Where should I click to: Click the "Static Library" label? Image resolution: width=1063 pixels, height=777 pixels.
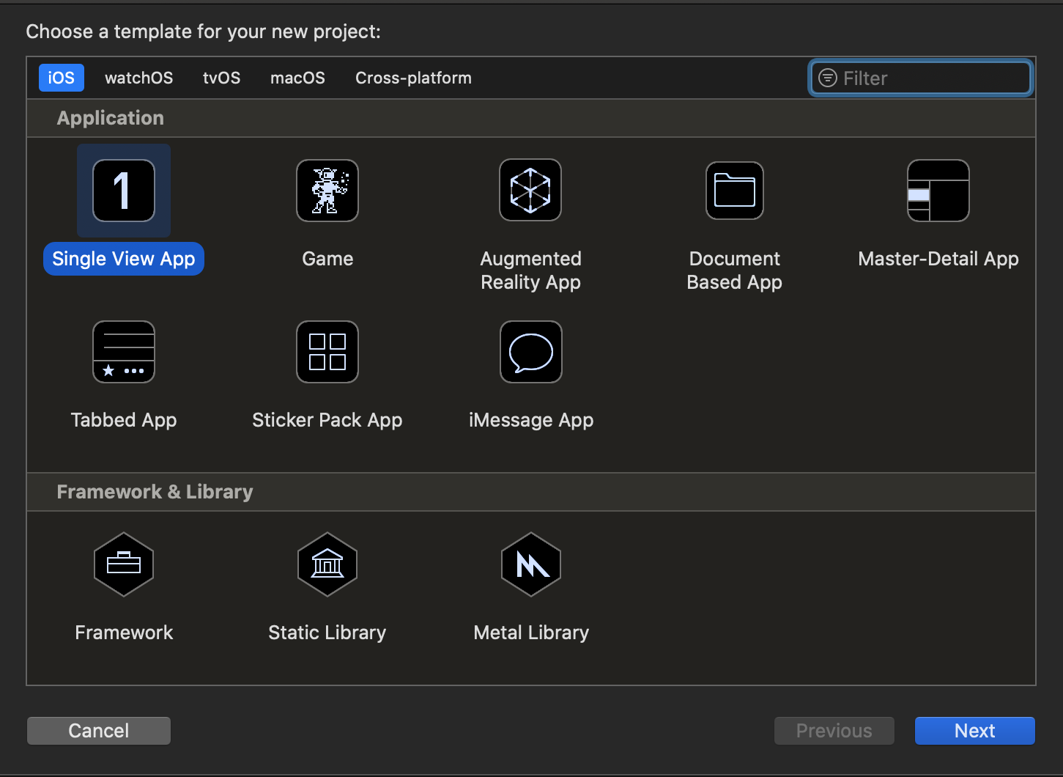(x=327, y=633)
